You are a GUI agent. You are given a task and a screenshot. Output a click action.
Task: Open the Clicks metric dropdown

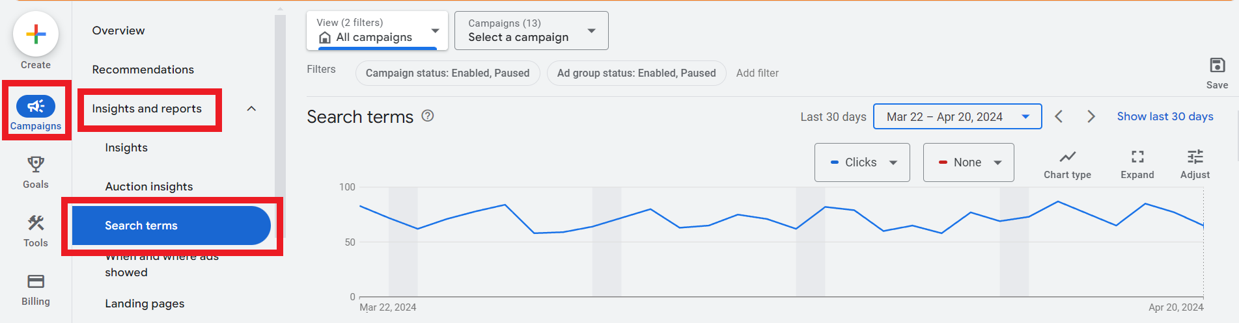click(x=862, y=162)
